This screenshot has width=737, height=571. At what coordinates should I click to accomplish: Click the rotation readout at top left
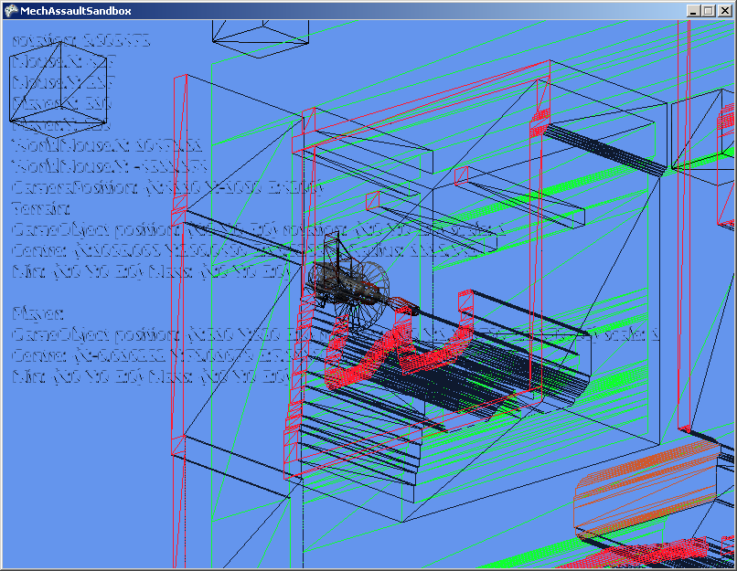point(80,41)
